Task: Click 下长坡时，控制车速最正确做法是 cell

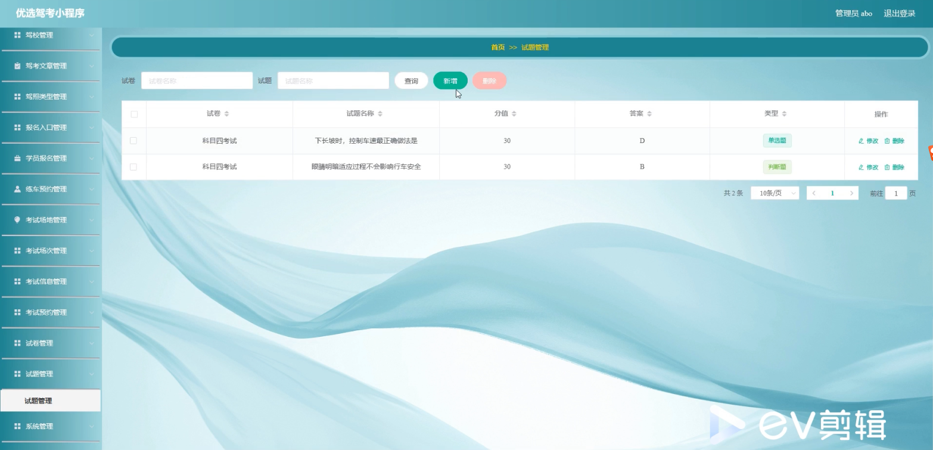Action: tap(366, 141)
